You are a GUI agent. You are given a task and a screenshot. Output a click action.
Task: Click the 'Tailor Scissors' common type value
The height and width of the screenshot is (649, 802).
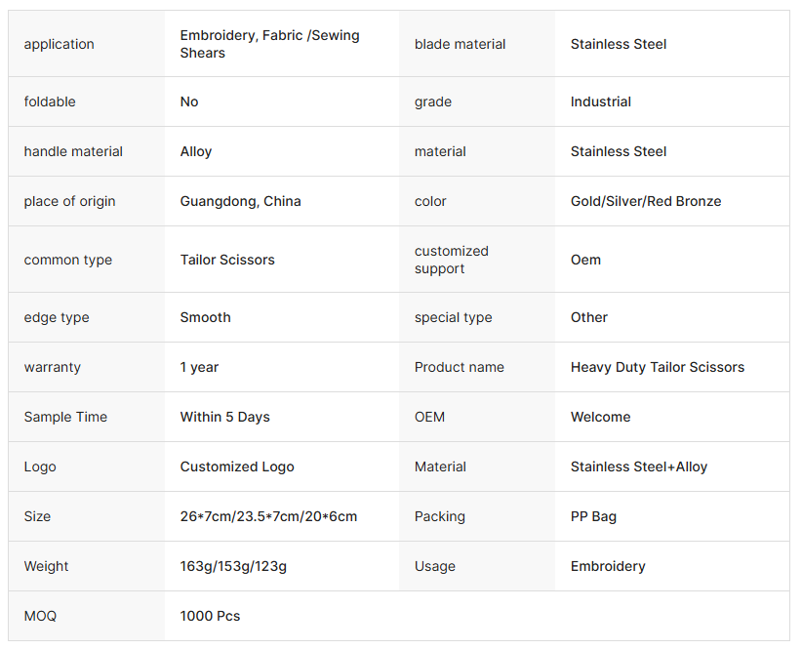[x=227, y=260]
